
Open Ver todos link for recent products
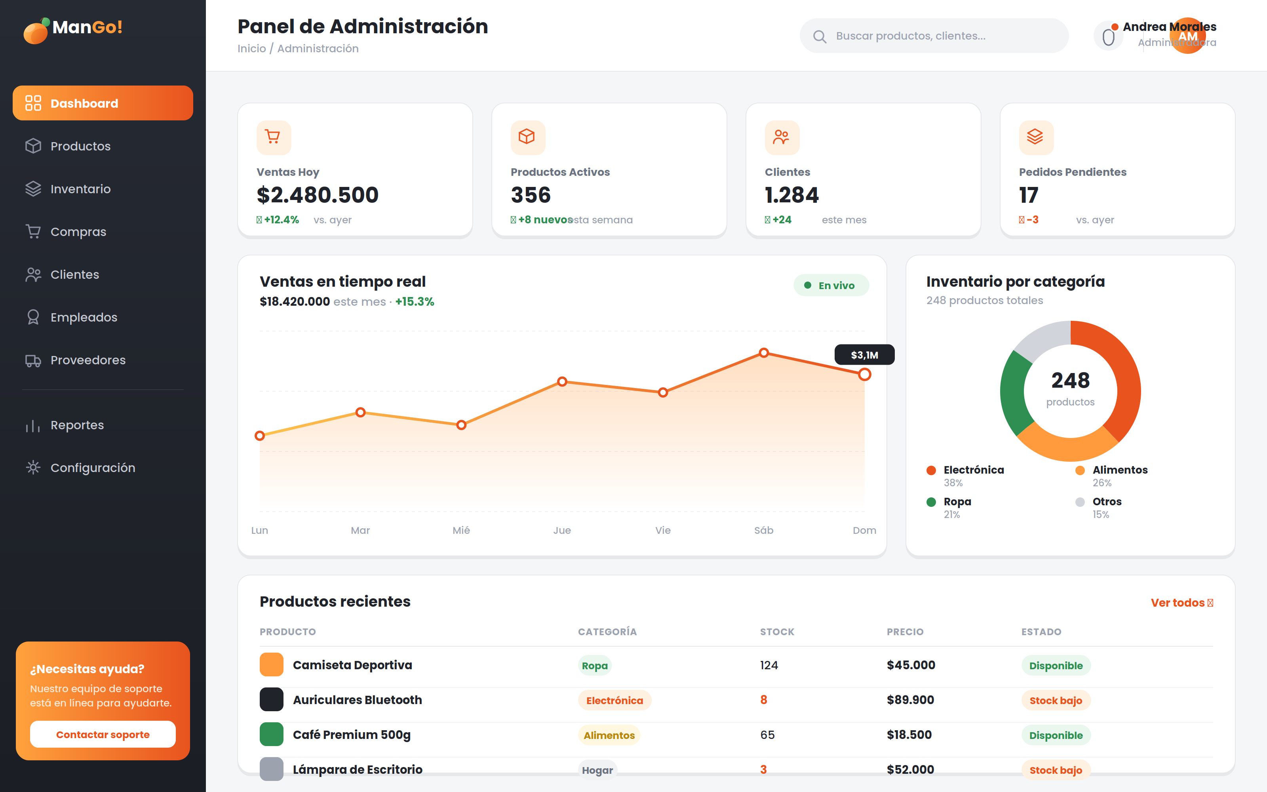(x=1181, y=603)
